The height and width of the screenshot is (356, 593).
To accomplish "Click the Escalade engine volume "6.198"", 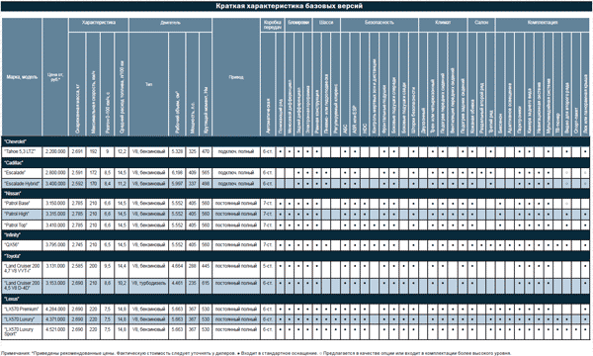I will [177, 173].
